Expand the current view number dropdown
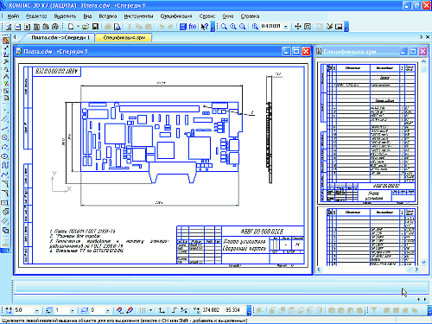Viewport: 432px width, 324px height. point(72,310)
